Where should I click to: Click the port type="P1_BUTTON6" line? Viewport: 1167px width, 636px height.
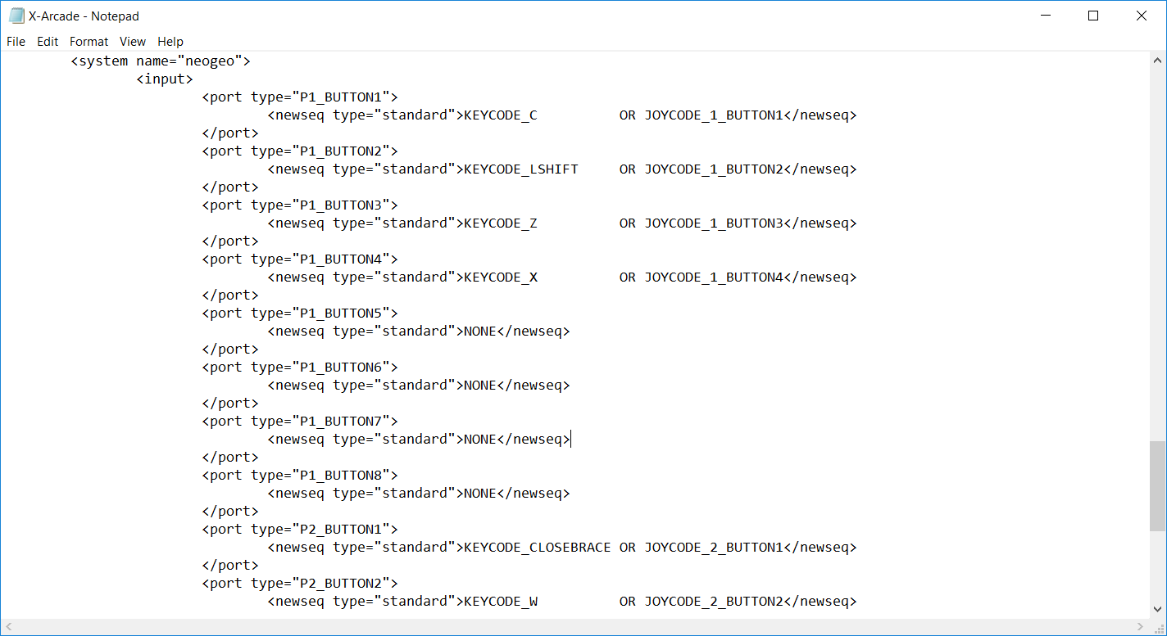click(x=300, y=367)
